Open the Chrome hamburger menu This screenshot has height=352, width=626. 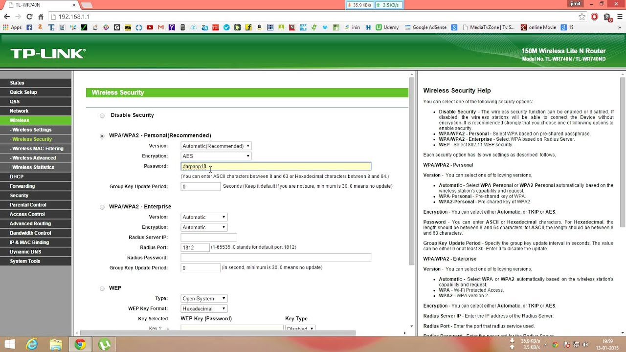(x=619, y=17)
